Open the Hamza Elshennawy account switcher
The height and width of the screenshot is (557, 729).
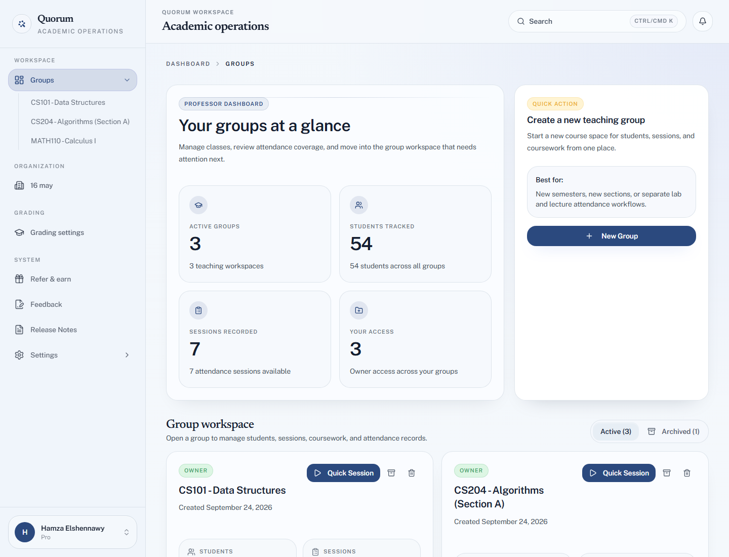tap(73, 532)
